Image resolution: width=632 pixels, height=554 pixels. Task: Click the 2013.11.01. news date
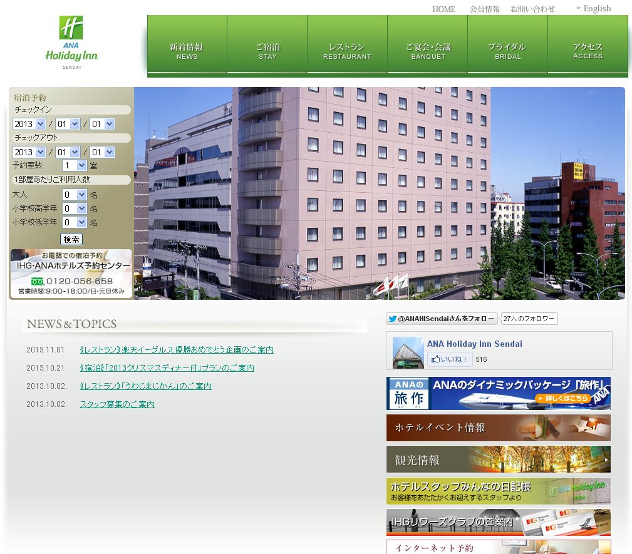pyautogui.click(x=47, y=350)
